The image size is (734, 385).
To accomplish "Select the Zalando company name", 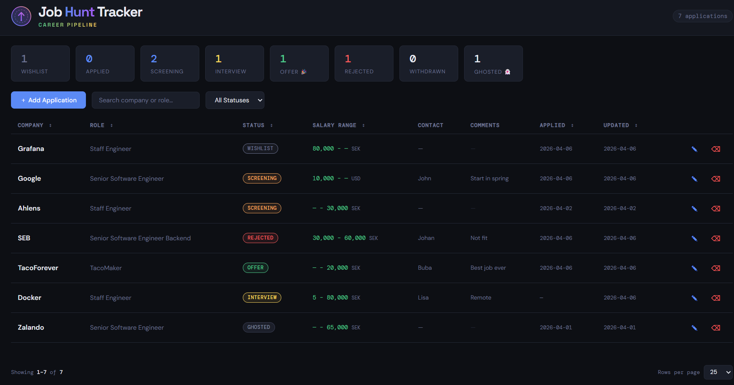I will [31, 327].
